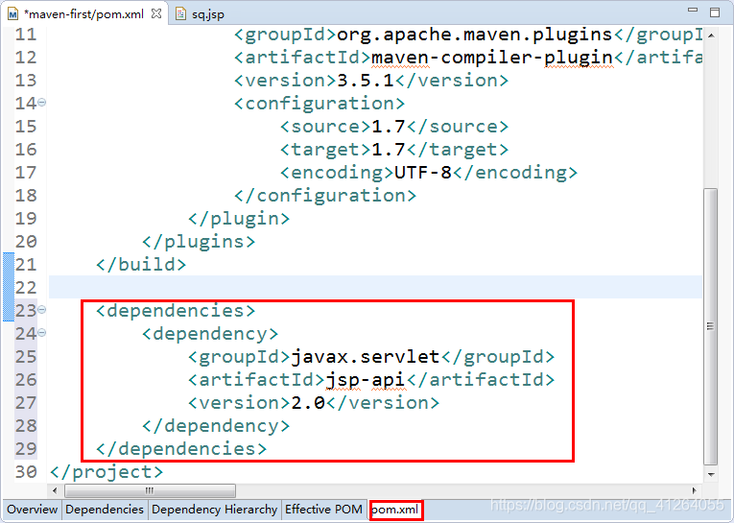Image resolution: width=734 pixels, height=523 pixels.
Task: Click the horizontal scrollbar thumb
Action: 150,490
